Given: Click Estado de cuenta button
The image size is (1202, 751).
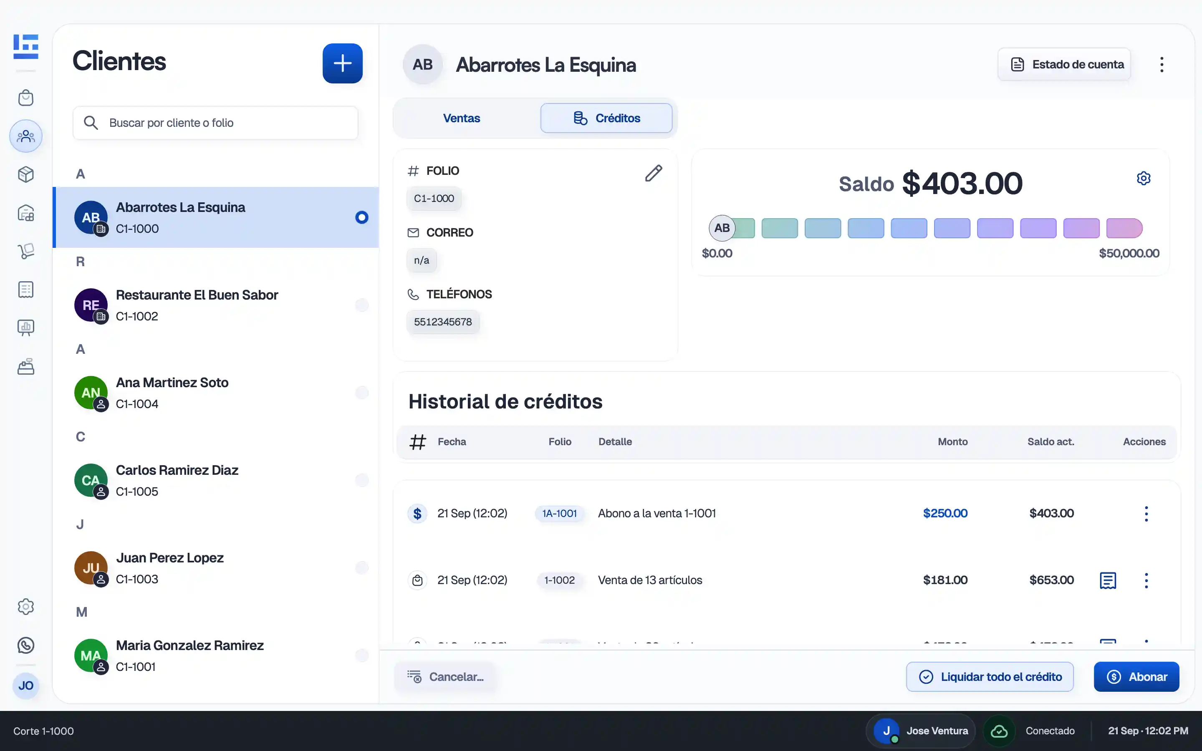Looking at the screenshot, I should click(x=1064, y=65).
